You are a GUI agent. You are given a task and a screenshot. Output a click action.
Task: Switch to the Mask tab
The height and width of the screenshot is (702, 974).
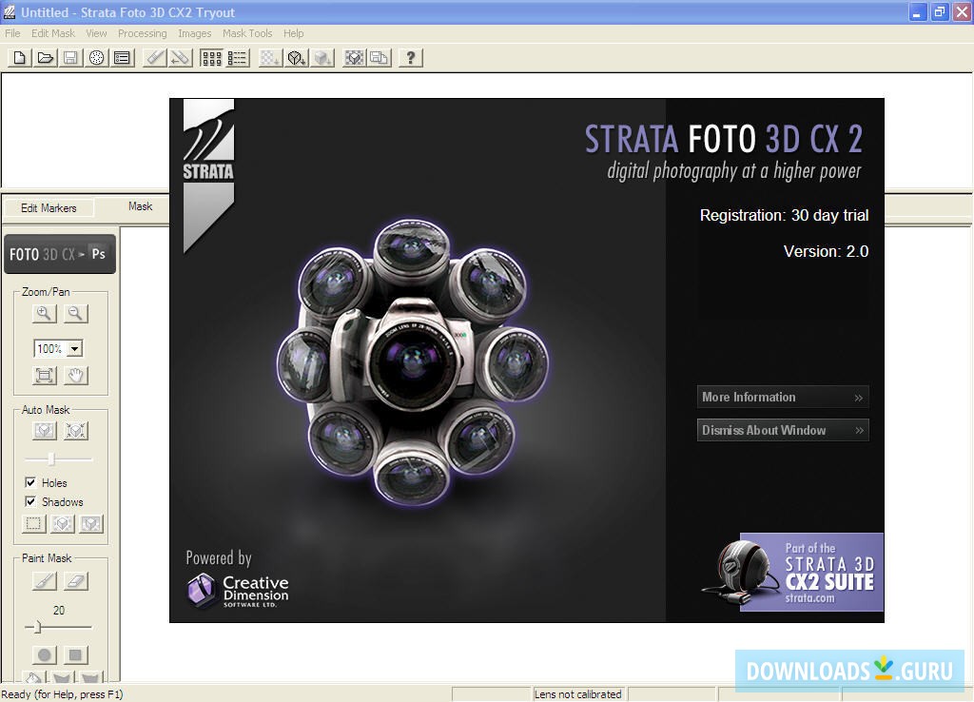(x=141, y=206)
